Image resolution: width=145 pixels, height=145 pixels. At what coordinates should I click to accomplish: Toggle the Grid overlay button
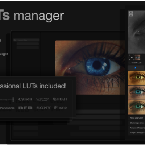pyautogui.click(x=131, y=15)
